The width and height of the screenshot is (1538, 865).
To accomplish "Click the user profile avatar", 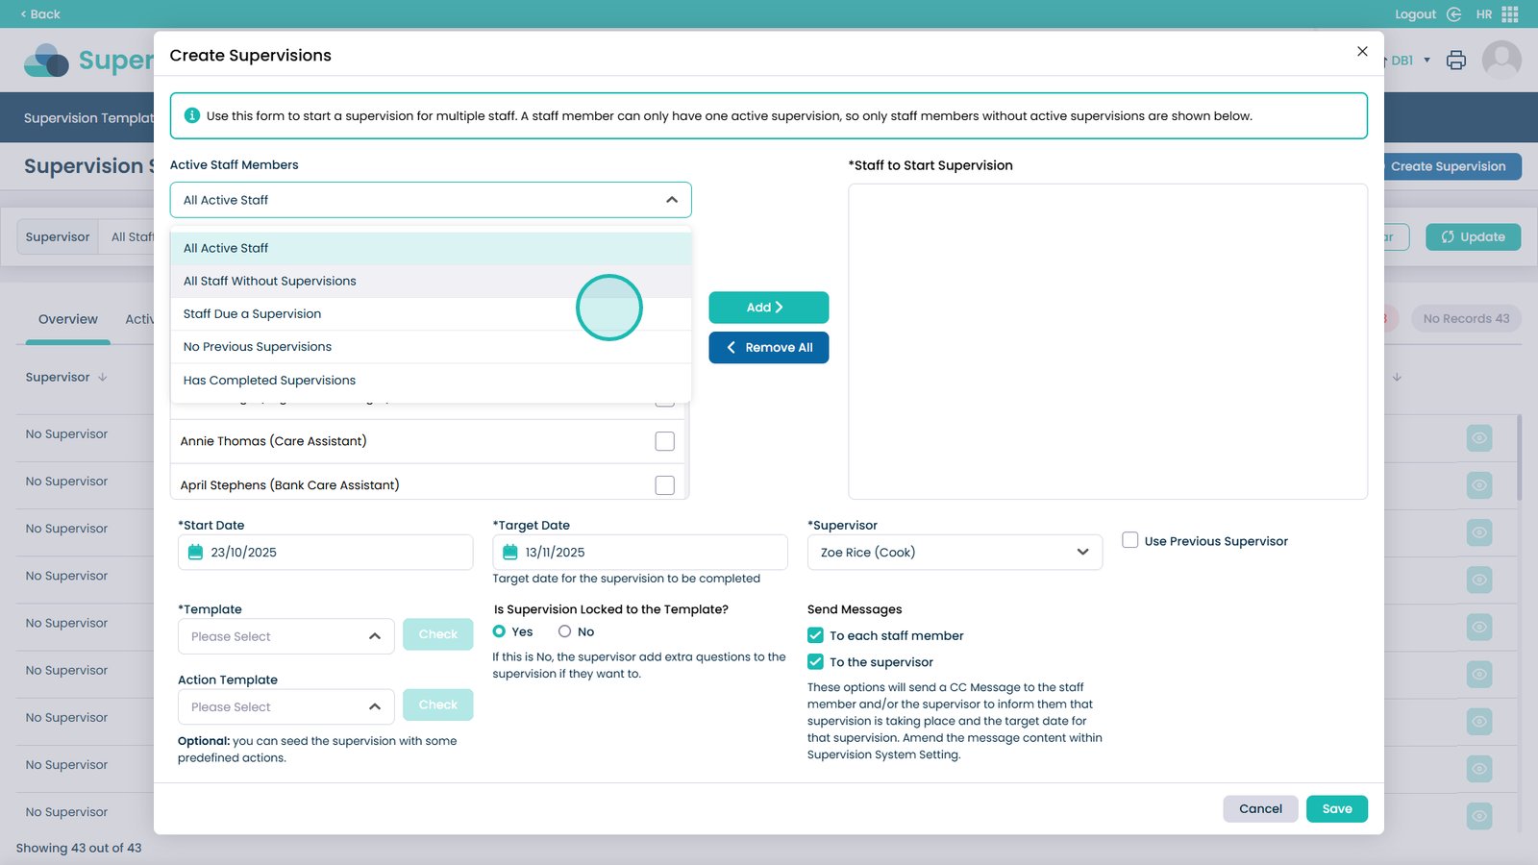I will 1501,61.
